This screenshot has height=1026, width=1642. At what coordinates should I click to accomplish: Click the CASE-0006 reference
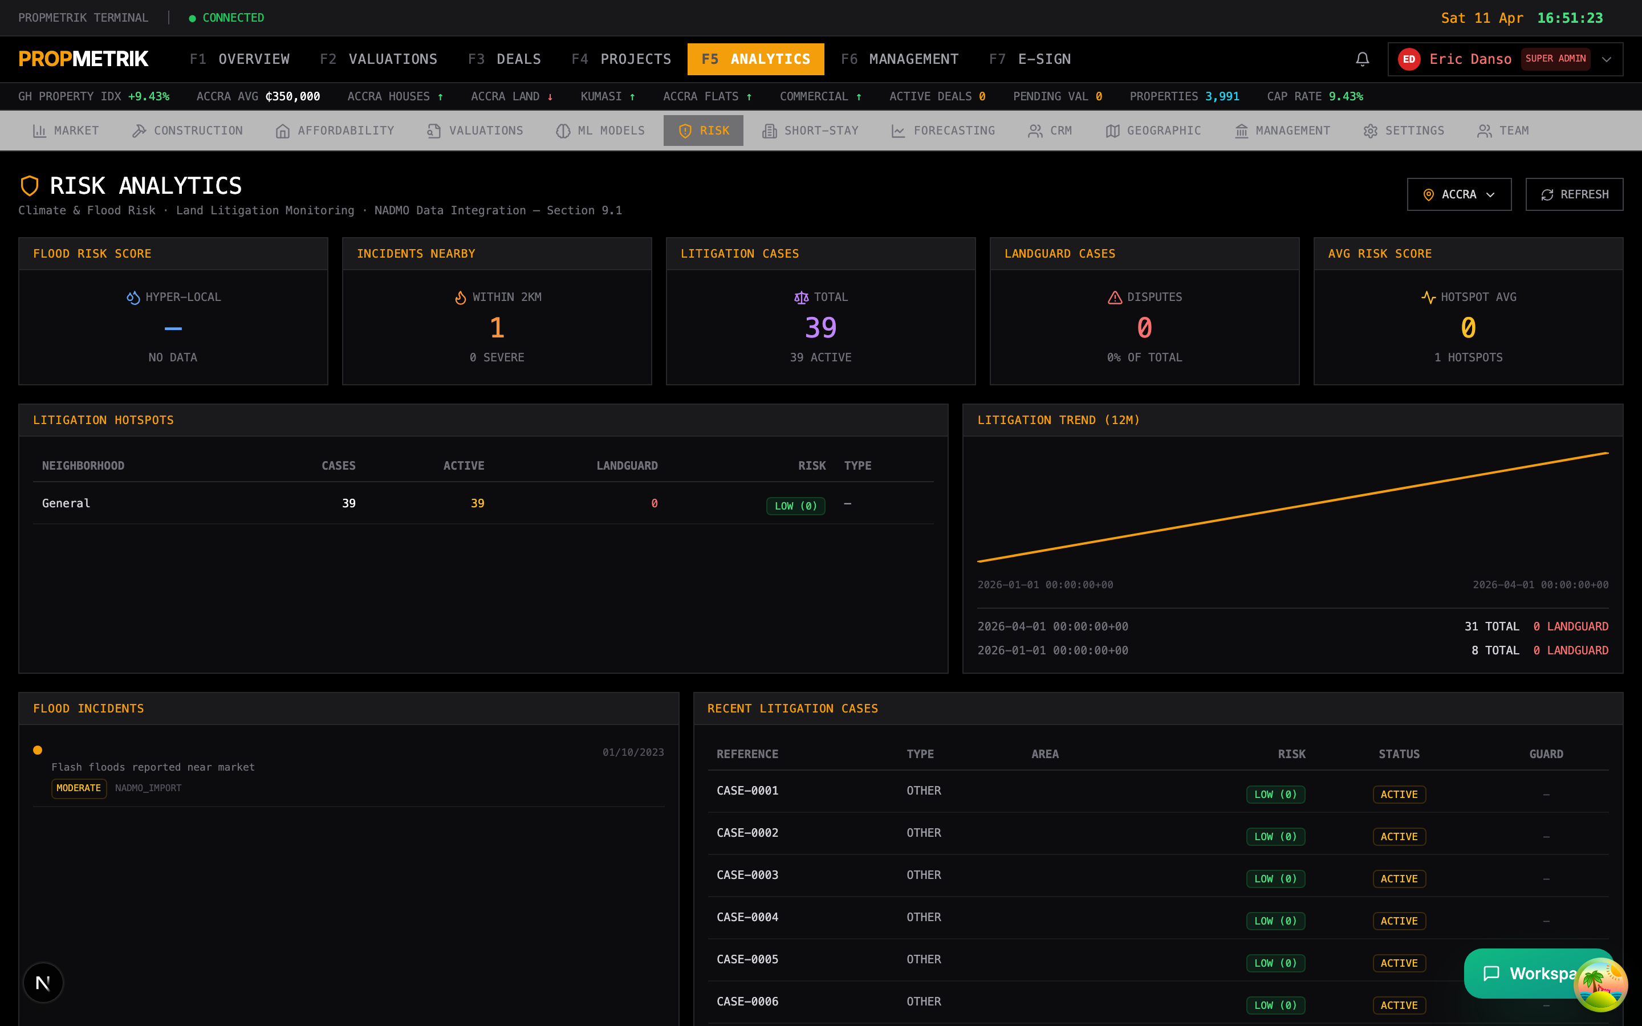point(747,1001)
